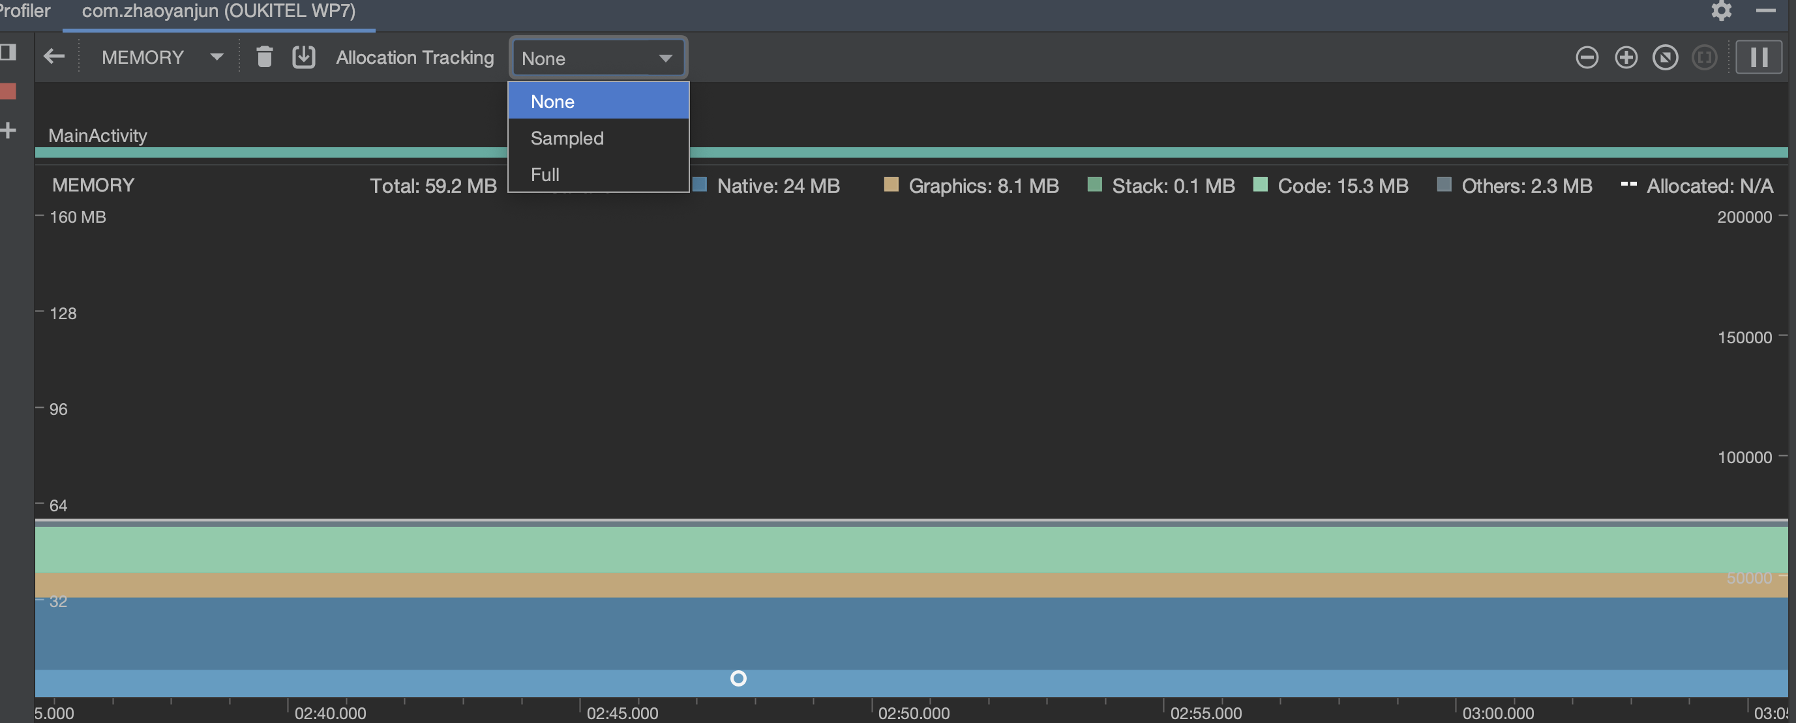Click the Native memory color swatch
1796x723 pixels.
699,184
